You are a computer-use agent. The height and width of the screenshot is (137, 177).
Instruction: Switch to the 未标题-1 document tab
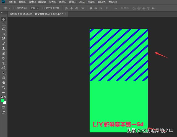tap(36, 14)
